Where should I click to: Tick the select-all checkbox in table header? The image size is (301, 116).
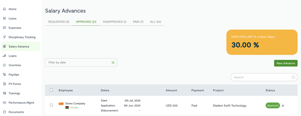[51, 90]
